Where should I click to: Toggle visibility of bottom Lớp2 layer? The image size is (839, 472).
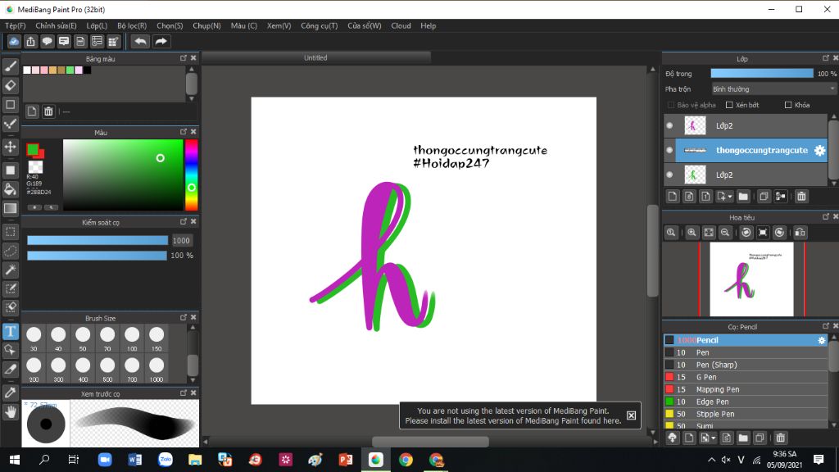[669, 175]
